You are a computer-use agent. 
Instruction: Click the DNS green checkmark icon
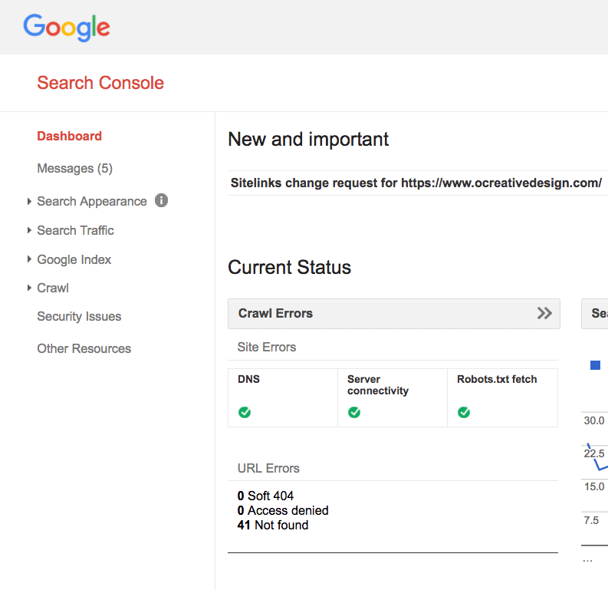(245, 412)
